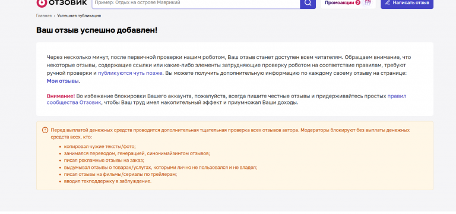Click Успешная публикация breadcrumb text
This screenshot has width=456, height=214.
pos(79,15)
